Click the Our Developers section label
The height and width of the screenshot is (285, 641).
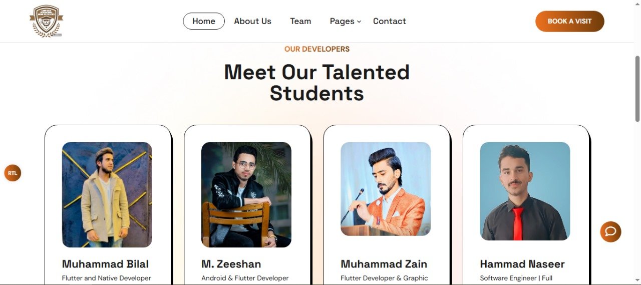click(317, 49)
